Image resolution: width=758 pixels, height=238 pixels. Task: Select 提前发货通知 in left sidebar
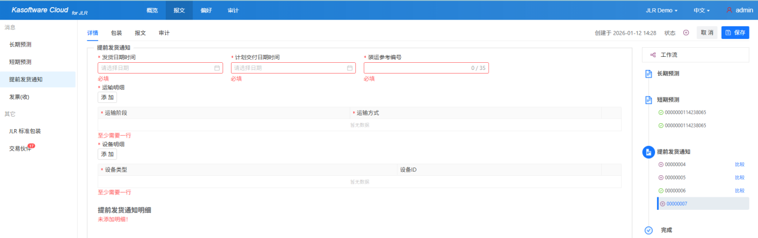click(x=38, y=80)
